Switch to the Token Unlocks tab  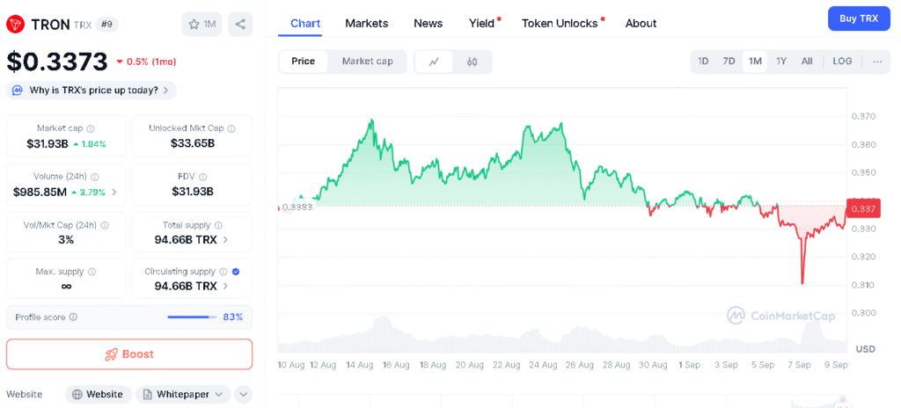point(560,24)
